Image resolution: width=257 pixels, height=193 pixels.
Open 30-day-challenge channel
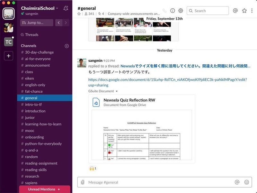45,52
